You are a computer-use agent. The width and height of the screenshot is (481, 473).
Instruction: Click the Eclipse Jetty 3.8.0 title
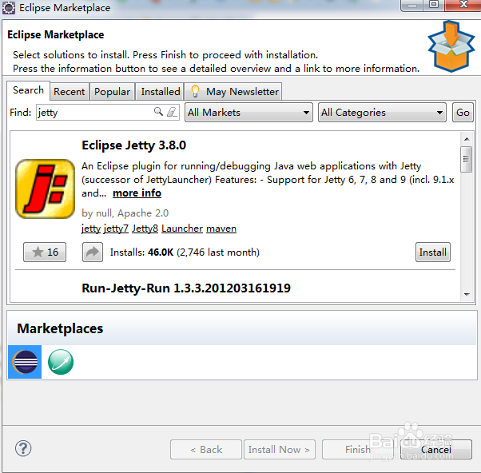[133, 145]
